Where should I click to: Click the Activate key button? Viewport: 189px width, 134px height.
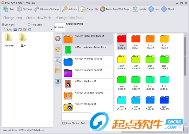pyautogui.click(x=70, y=9)
